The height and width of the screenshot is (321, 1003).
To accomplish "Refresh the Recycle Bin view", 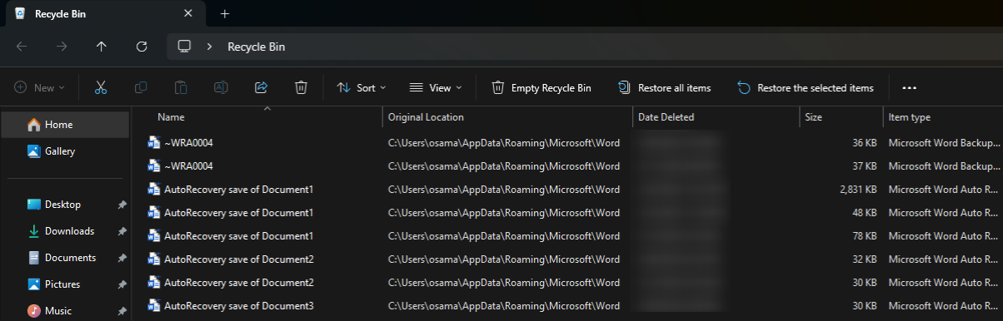I will (x=142, y=47).
